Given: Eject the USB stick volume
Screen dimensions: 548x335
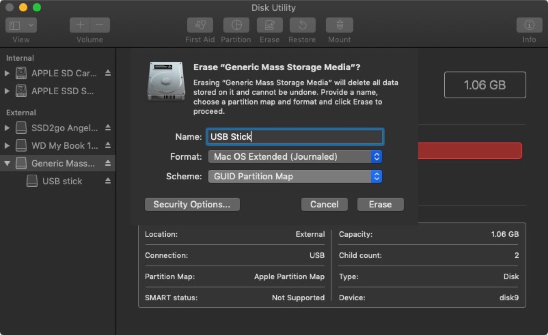Looking at the screenshot, I should coord(108,181).
